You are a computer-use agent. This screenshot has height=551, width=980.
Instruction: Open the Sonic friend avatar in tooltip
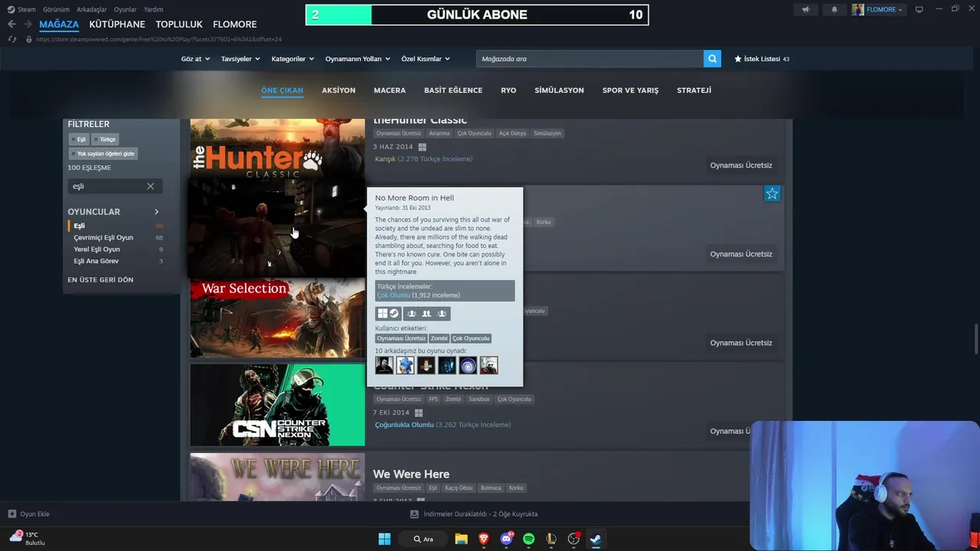(405, 365)
